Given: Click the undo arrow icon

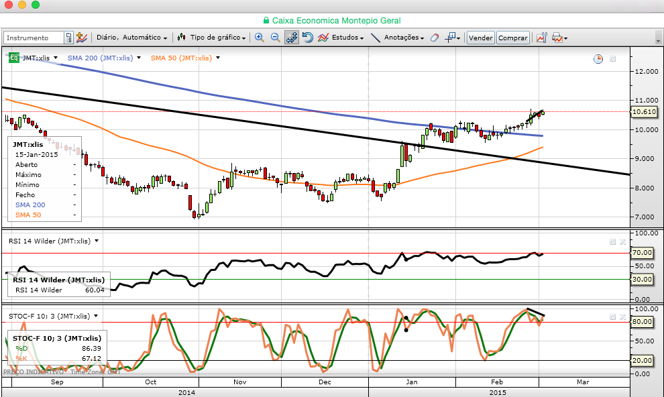Looking at the screenshot, I should (308, 38).
